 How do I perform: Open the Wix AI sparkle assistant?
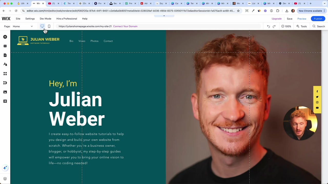[5, 168]
